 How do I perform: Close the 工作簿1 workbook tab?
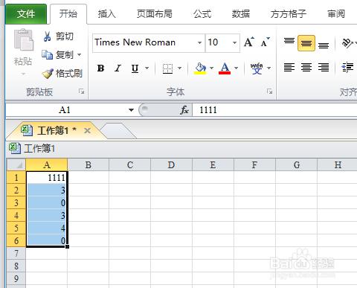click(87, 130)
